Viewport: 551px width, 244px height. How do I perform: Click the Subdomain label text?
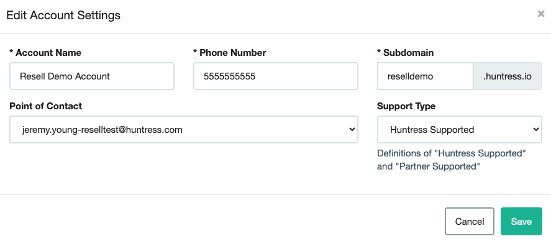coord(408,53)
